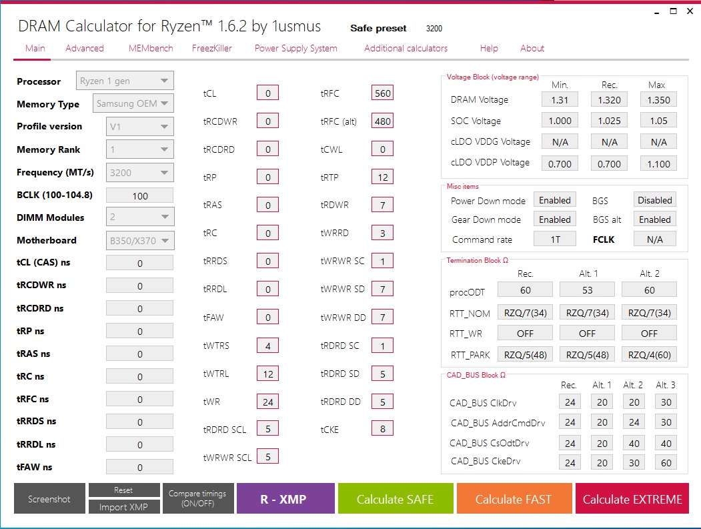Click the procODT Alt. 1 value 53
This screenshot has width=701, height=529.
click(588, 290)
